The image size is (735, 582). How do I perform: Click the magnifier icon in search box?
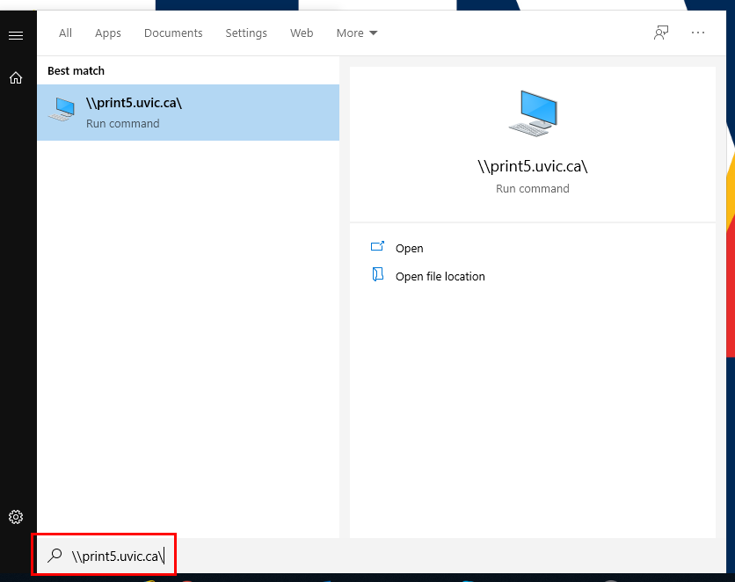[55, 556]
